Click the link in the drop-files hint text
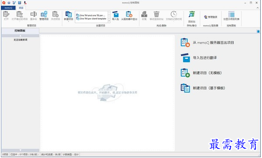The image size is (262, 158). [x=118, y=92]
